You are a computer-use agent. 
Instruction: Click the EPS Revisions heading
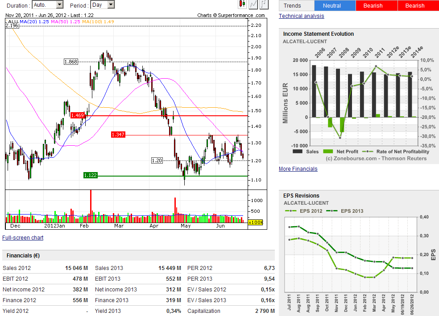coord(301,196)
